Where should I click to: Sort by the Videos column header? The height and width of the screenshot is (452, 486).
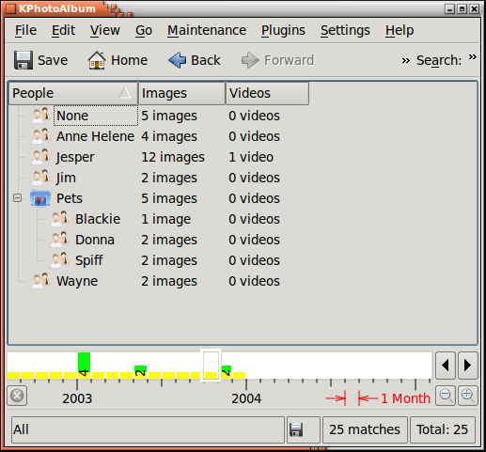tap(267, 93)
